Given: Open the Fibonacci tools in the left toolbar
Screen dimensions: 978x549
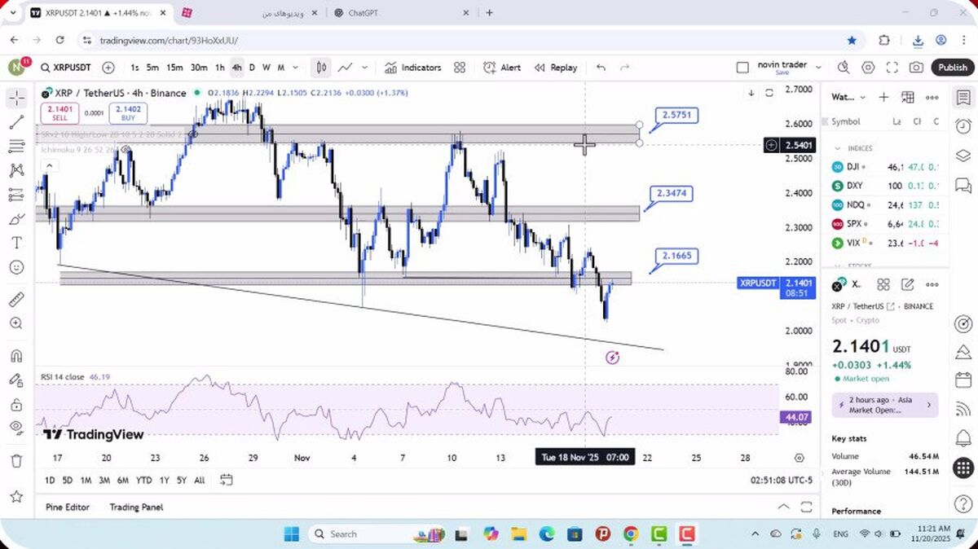Looking at the screenshot, I should [16, 147].
